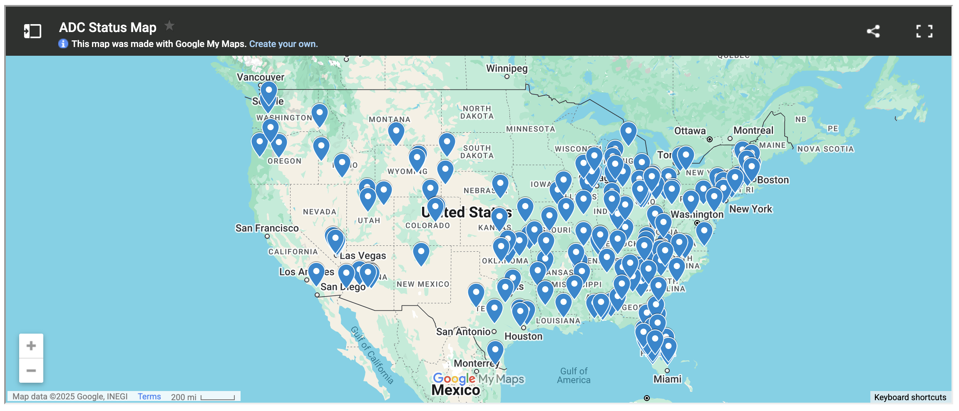Click the San Francisco city label

(267, 228)
